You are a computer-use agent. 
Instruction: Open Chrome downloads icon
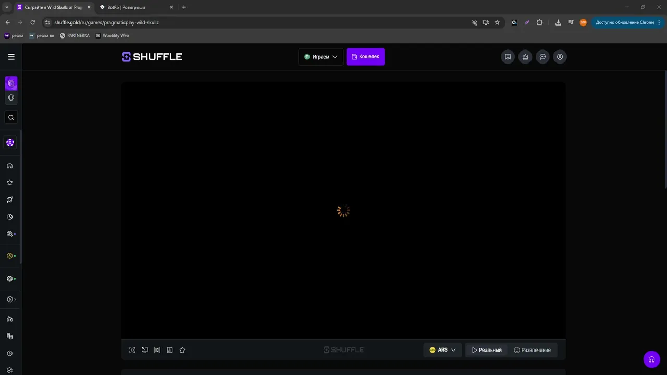pyautogui.click(x=558, y=22)
